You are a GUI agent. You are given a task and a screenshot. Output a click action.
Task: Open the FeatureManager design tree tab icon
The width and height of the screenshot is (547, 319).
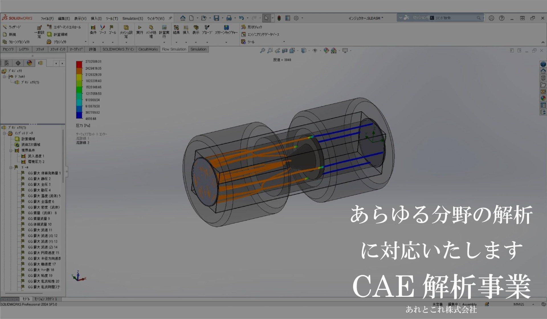click(7, 63)
